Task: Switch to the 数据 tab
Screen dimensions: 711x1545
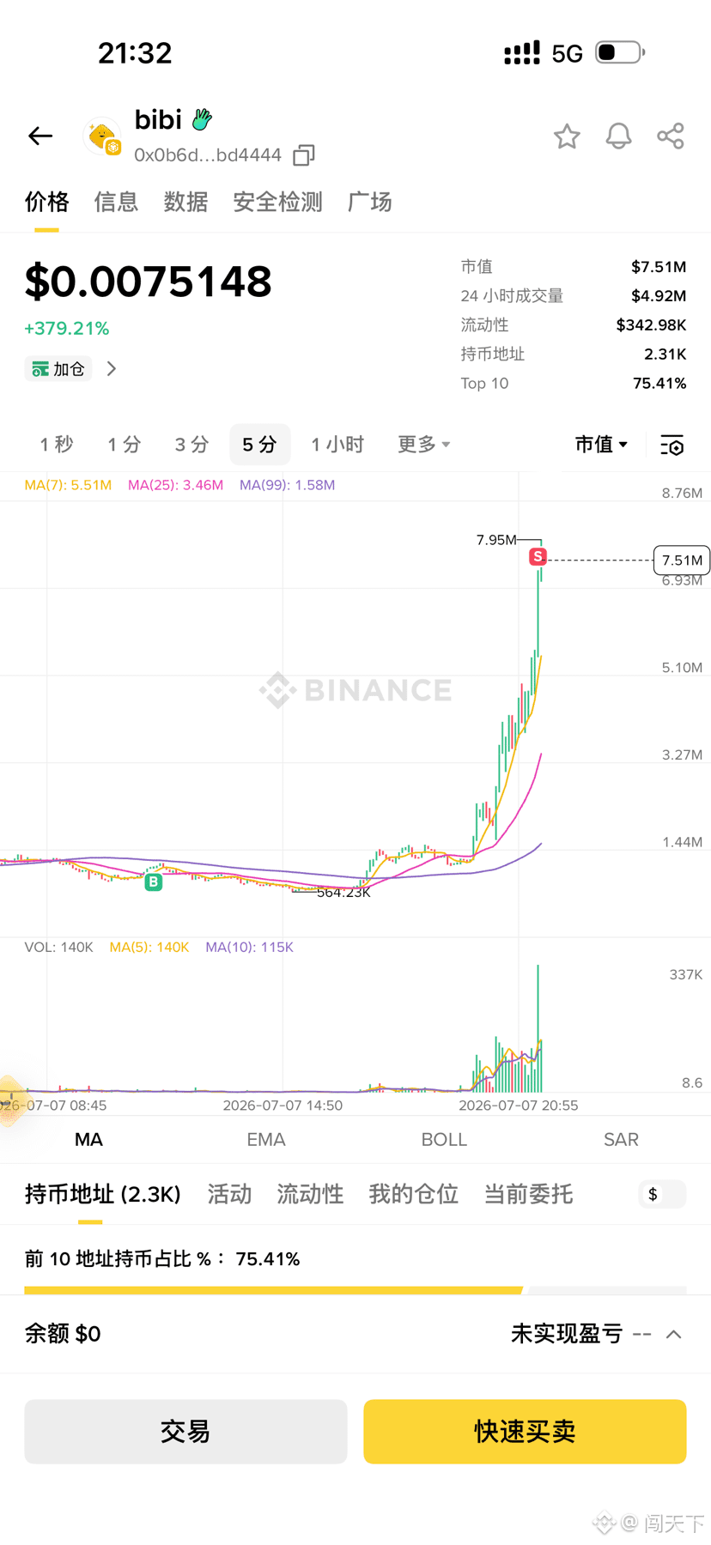Action: click(x=185, y=202)
